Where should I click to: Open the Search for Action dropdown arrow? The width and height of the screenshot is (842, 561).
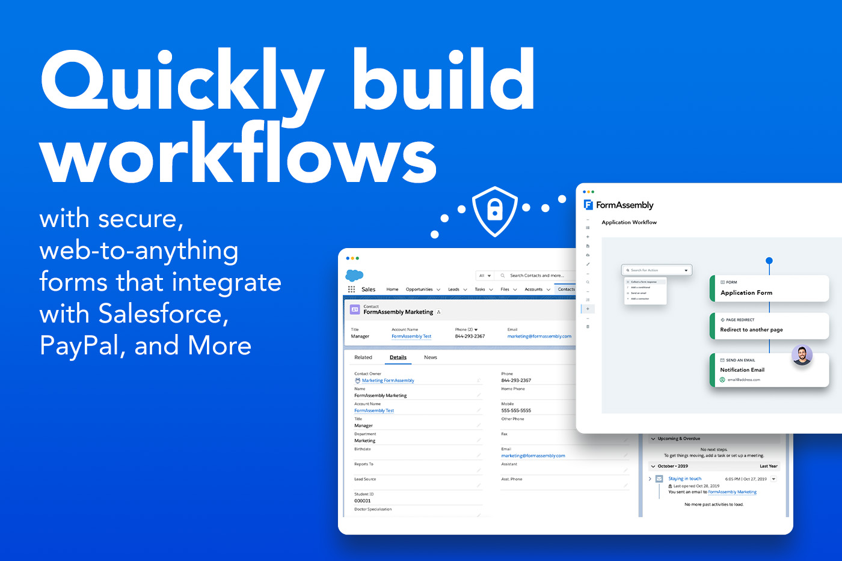point(686,270)
